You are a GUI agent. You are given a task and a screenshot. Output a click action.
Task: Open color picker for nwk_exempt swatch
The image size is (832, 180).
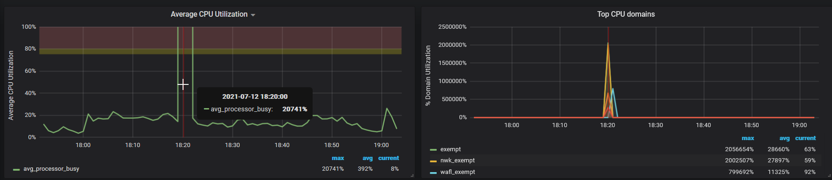point(433,161)
